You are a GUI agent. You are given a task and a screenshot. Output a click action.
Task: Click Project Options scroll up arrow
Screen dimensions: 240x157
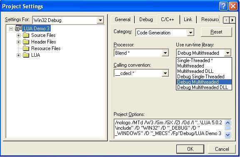[228, 123]
